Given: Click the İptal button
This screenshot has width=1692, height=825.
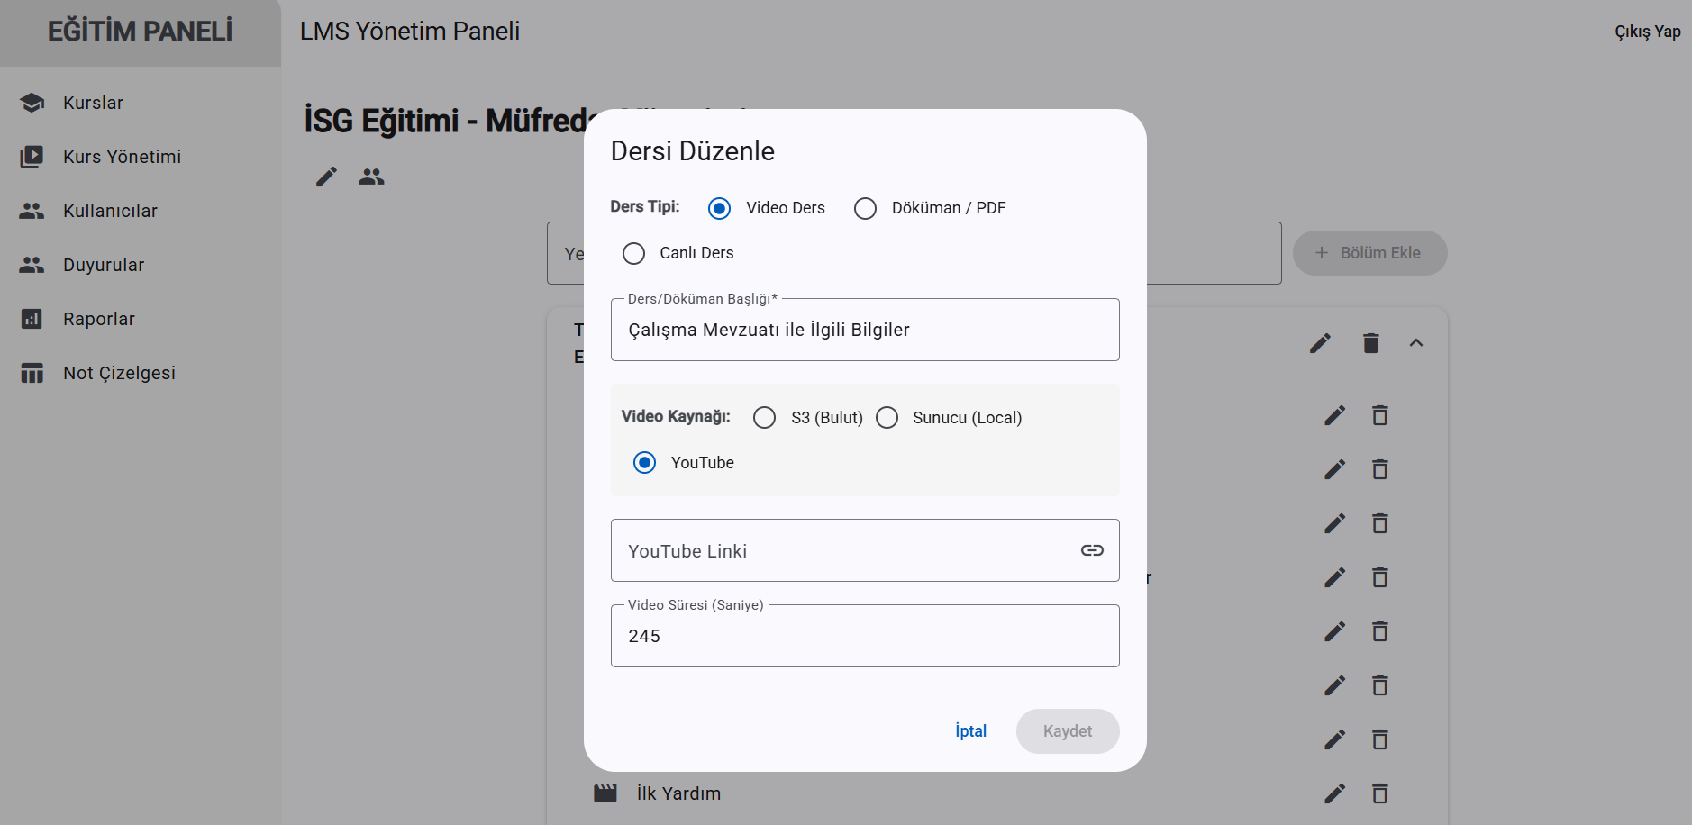Looking at the screenshot, I should click(x=970, y=731).
